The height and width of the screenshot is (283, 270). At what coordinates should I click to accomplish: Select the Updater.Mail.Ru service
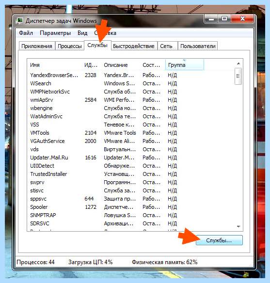click(131, 157)
